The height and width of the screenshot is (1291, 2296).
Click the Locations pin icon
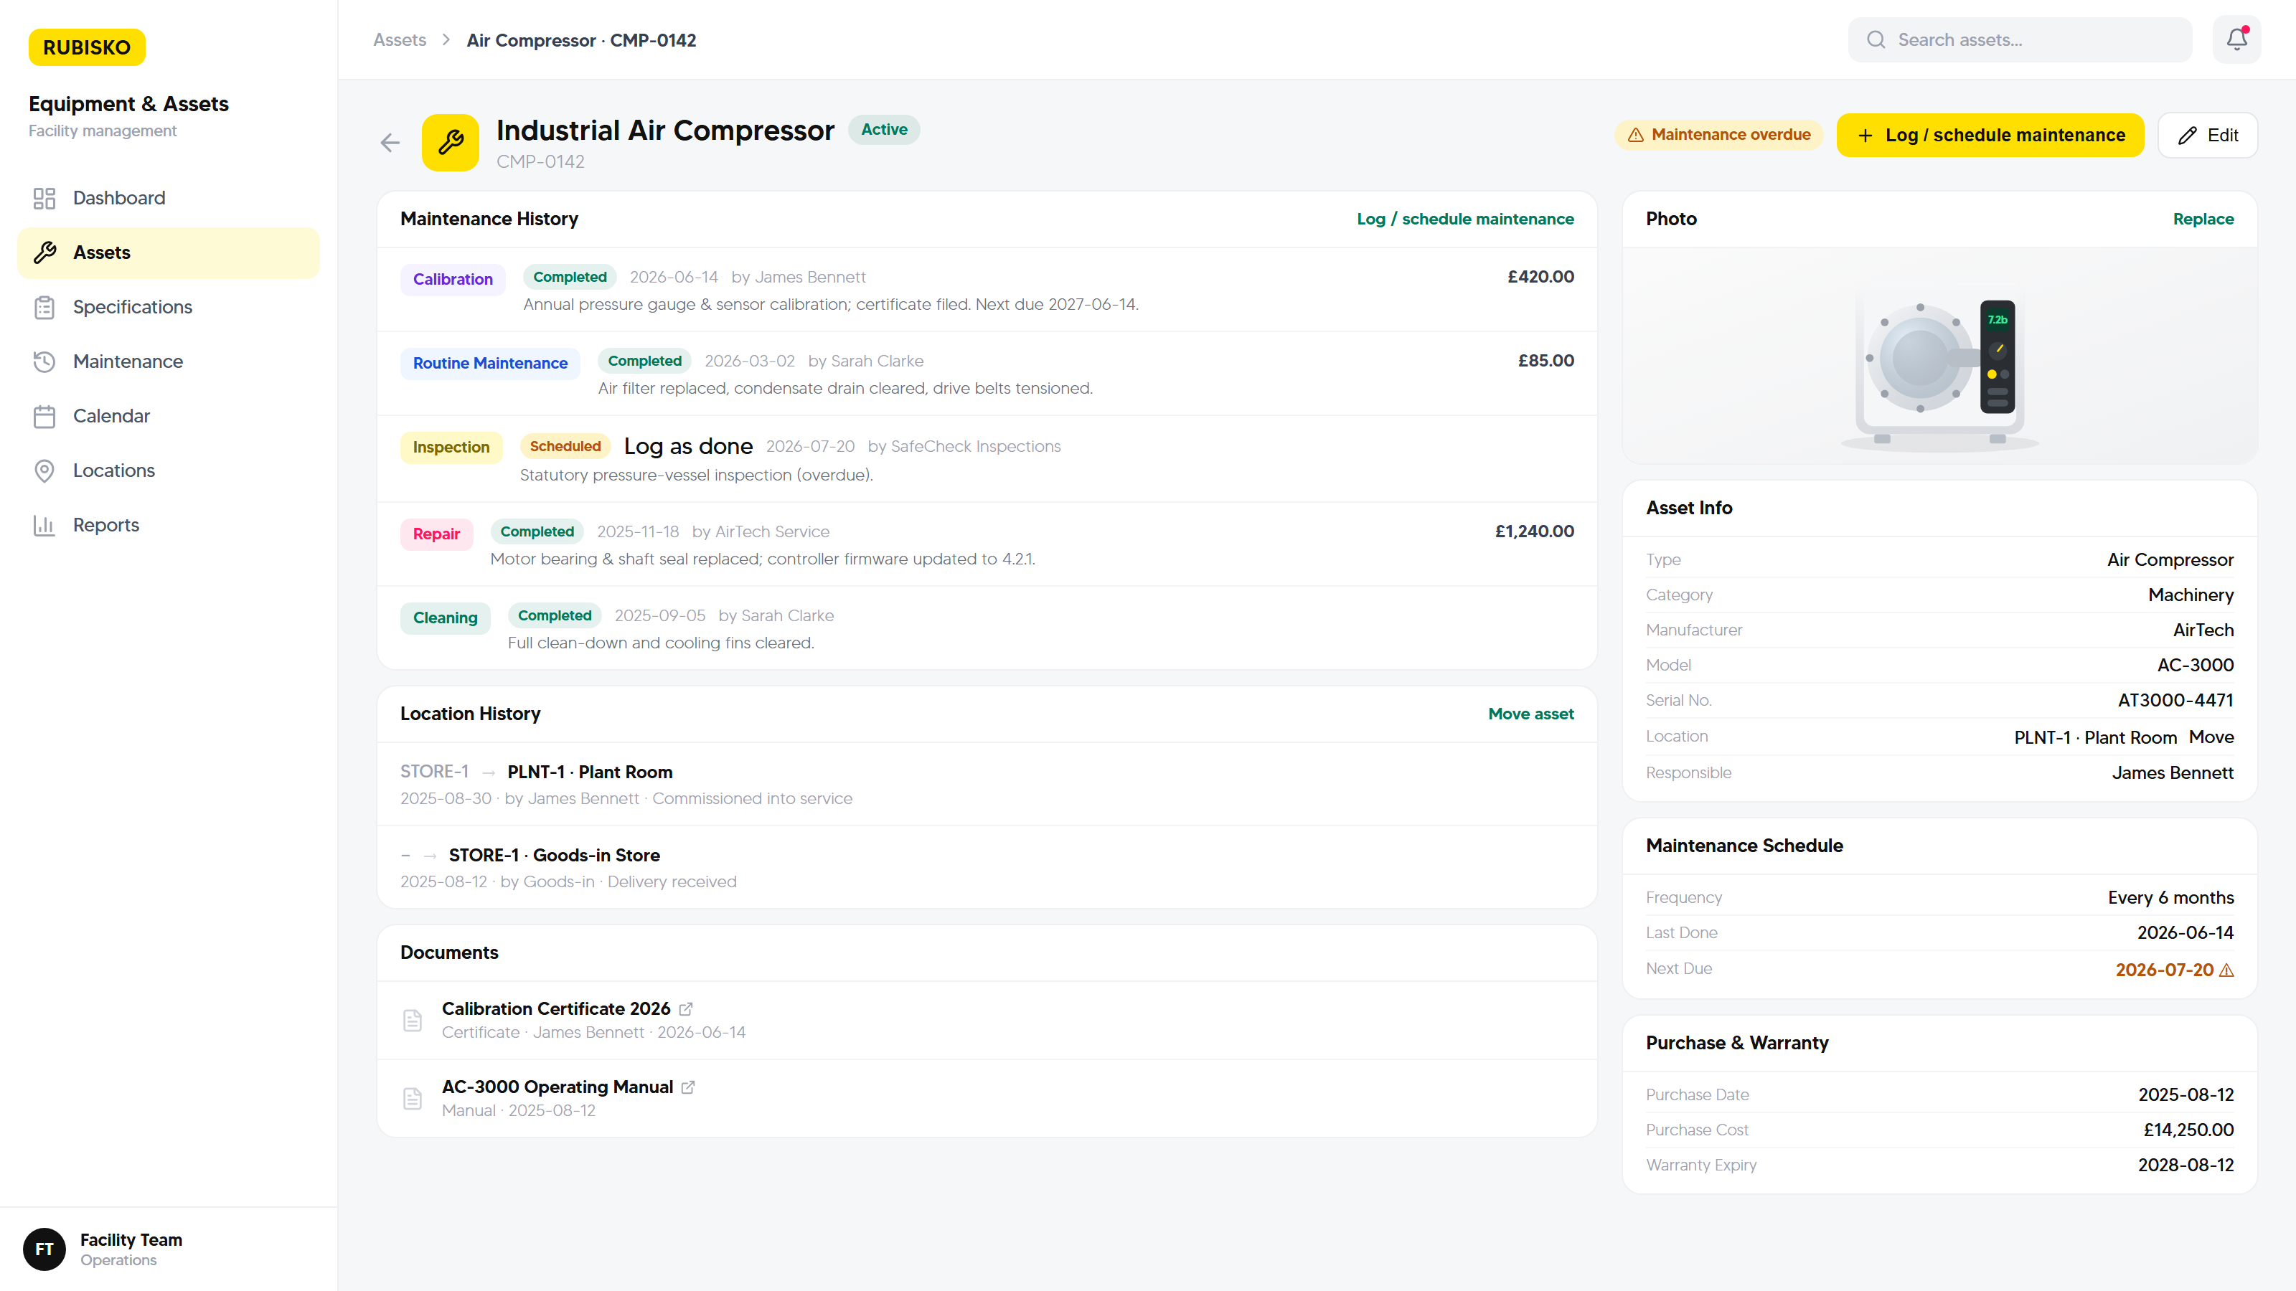[44, 470]
